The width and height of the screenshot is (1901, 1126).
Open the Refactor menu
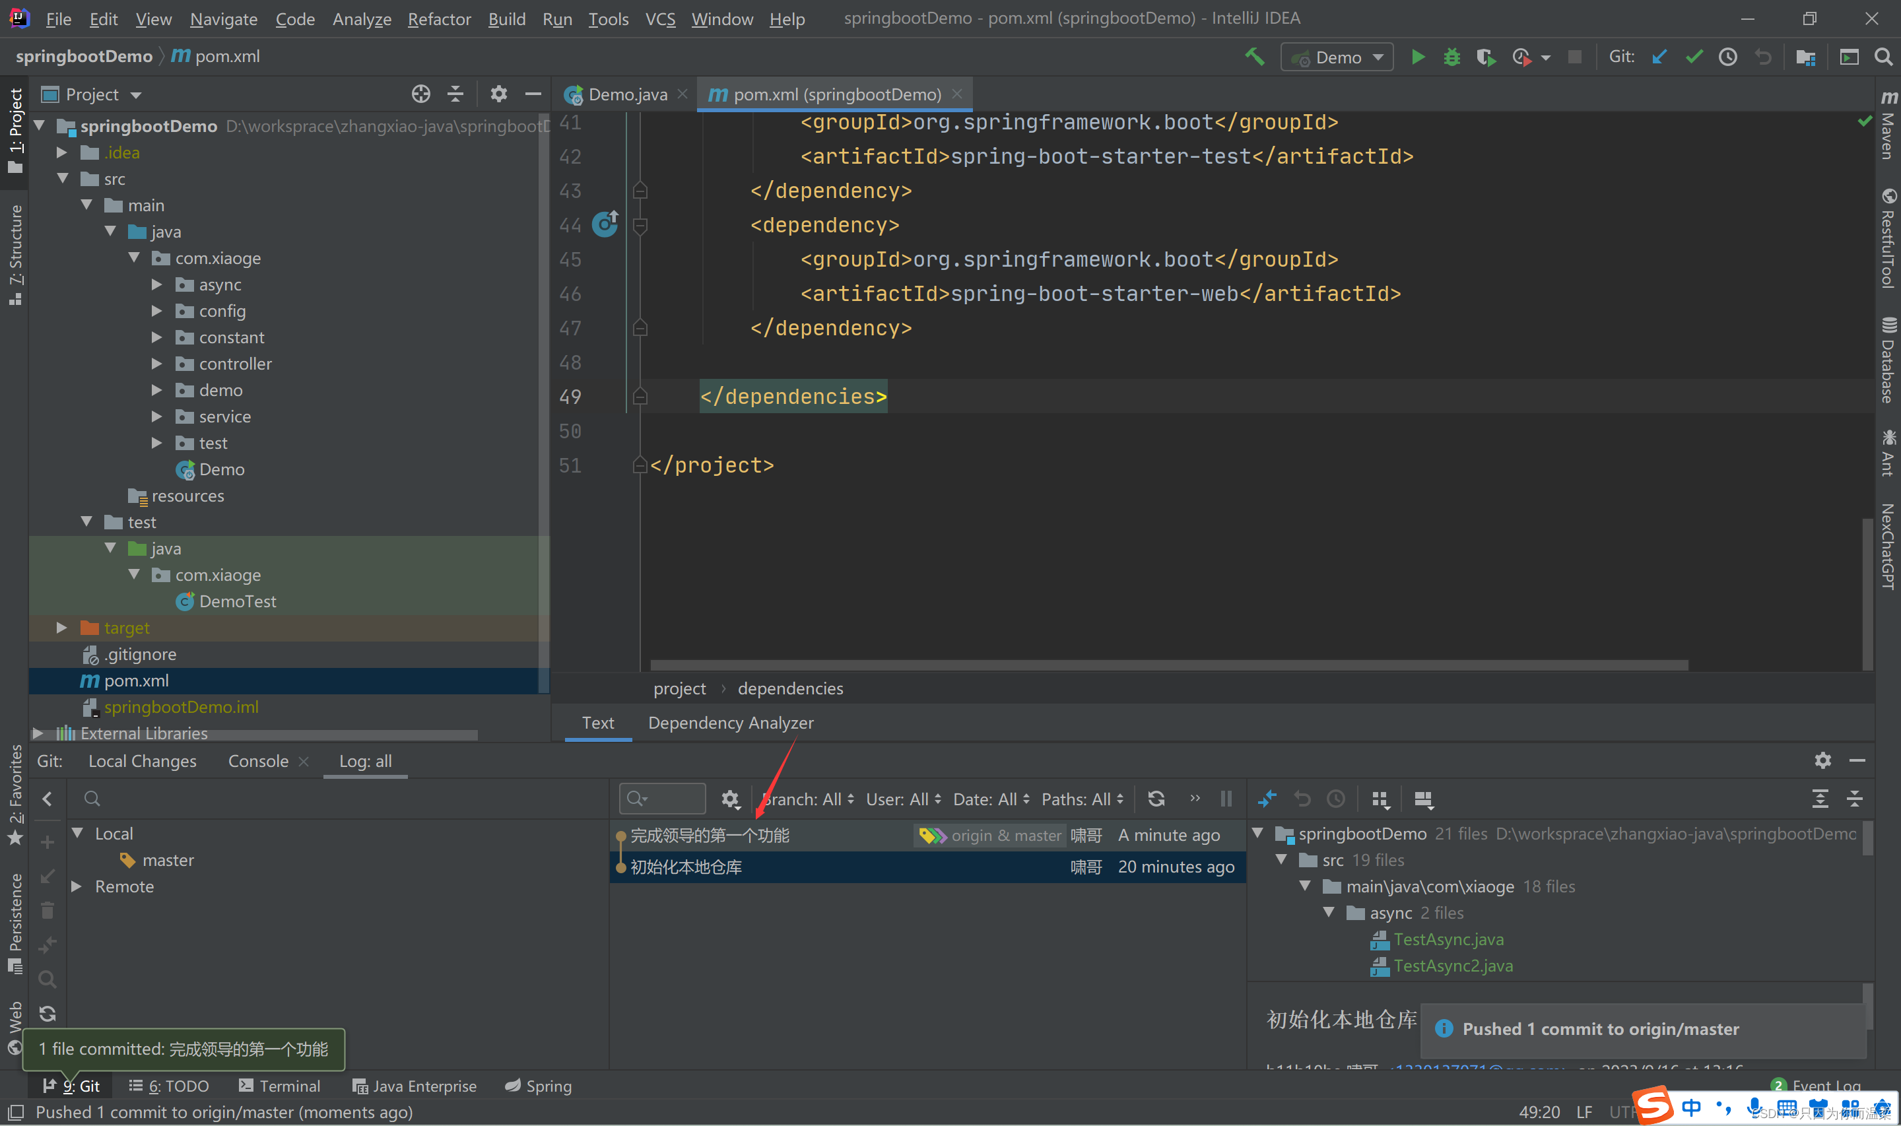click(438, 19)
